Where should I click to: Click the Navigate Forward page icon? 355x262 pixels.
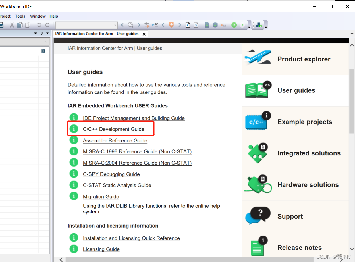[x=196, y=25]
